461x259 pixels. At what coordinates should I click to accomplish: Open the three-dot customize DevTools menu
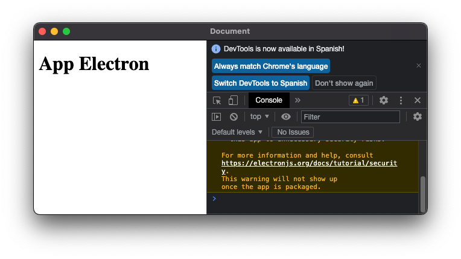[401, 100]
